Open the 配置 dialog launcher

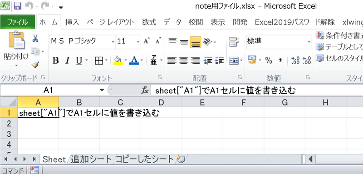click(240, 77)
